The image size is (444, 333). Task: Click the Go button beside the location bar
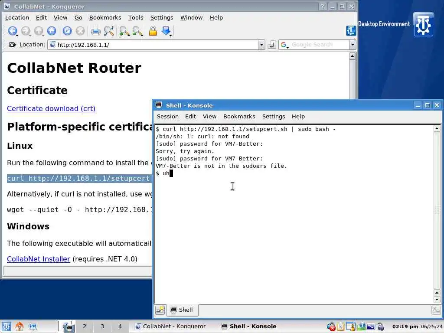tap(271, 45)
